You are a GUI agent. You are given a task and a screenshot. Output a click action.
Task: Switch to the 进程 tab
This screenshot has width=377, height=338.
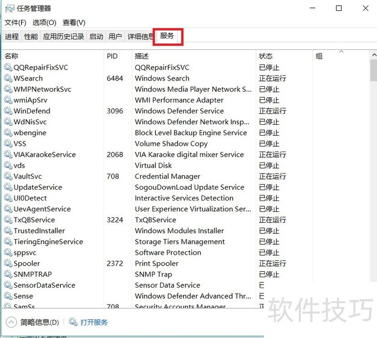pyautogui.click(x=12, y=37)
